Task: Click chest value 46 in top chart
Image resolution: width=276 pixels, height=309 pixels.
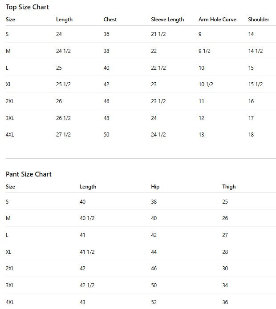Action: click(x=106, y=101)
